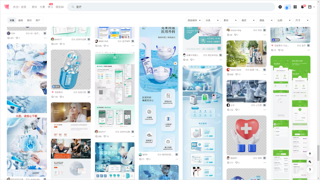Click board grid icon on BJT呀 card

pos(177,155)
